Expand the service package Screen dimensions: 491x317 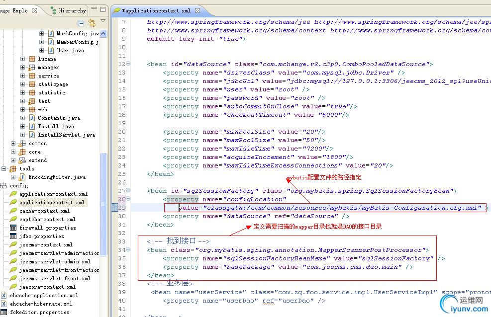pyautogui.click(x=22, y=76)
